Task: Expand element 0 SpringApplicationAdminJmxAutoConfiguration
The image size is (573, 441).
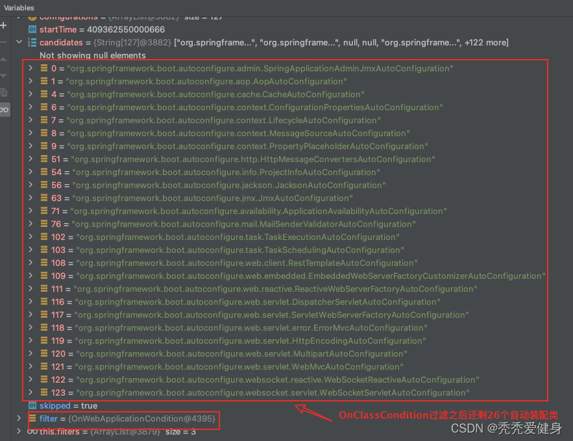Action: (x=30, y=69)
